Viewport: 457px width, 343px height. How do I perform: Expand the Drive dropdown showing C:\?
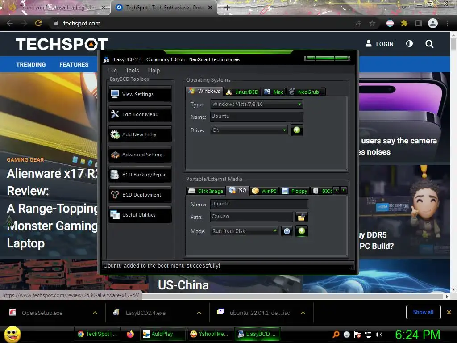[x=249, y=130]
